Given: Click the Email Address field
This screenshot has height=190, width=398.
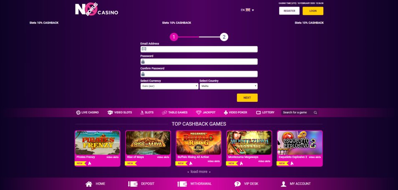Looking at the screenshot, I should [x=199, y=49].
